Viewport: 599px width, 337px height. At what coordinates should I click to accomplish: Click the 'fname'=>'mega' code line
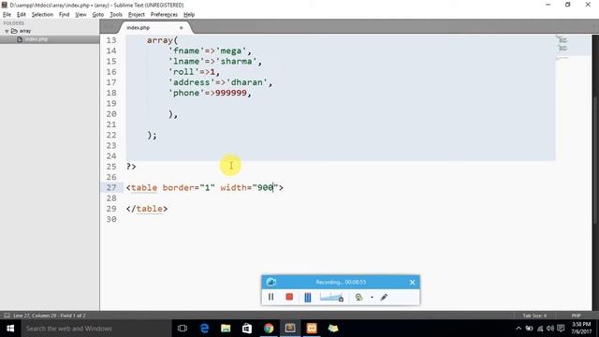[210, 51]
